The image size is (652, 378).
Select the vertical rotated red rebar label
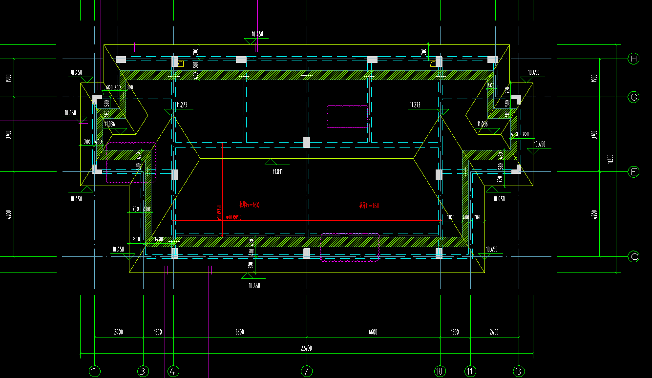[x=220, y=213]
